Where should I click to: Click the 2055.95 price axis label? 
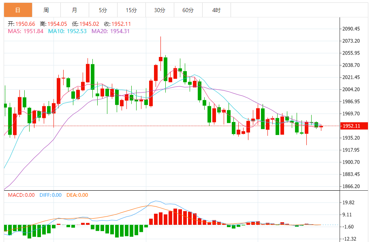point(351,53)
